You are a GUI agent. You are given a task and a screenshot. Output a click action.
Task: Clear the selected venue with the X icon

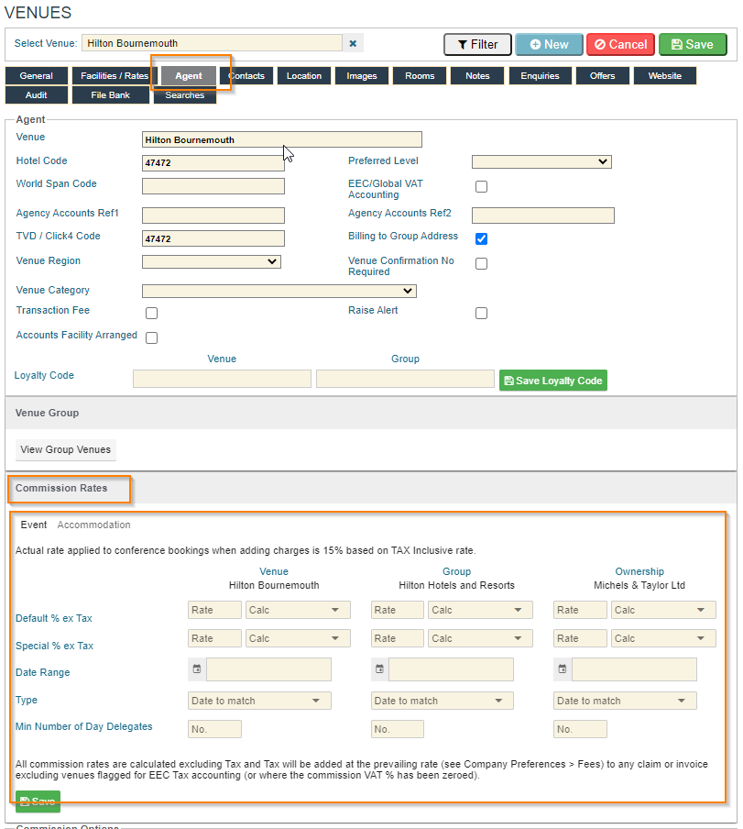(353, 43)
